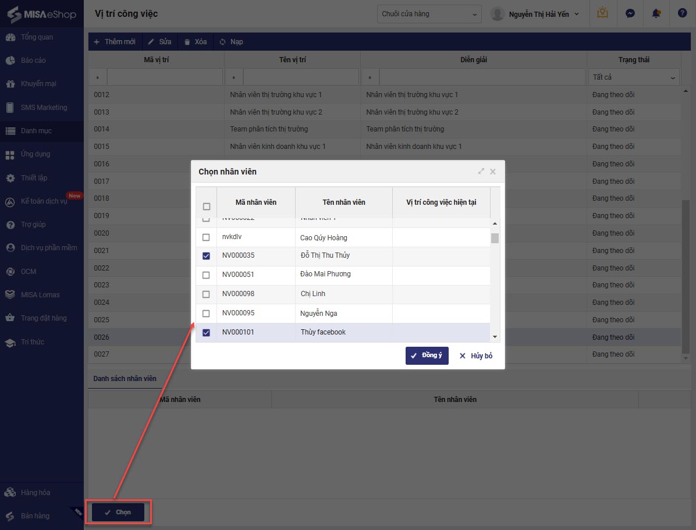Click the dialog list scrollbar thumb
The image size is (696, 530).
pos(495,239)
